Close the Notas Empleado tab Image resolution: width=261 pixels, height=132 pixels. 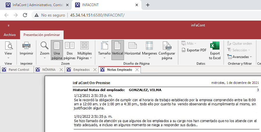(x=137, y=70)
